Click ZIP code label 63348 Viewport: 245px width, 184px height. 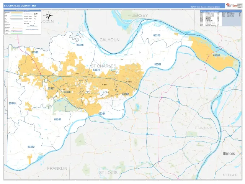(x=12, y=103)
